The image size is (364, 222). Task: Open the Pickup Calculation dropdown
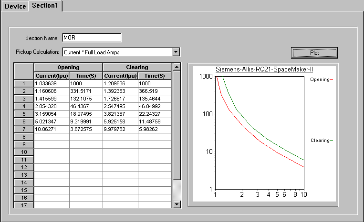tap(176, 51)
